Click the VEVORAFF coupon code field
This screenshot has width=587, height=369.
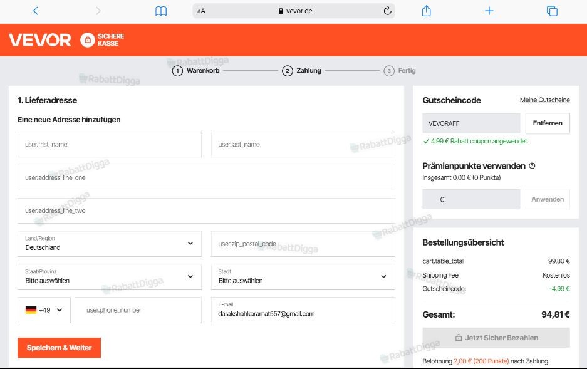[471, 123]
